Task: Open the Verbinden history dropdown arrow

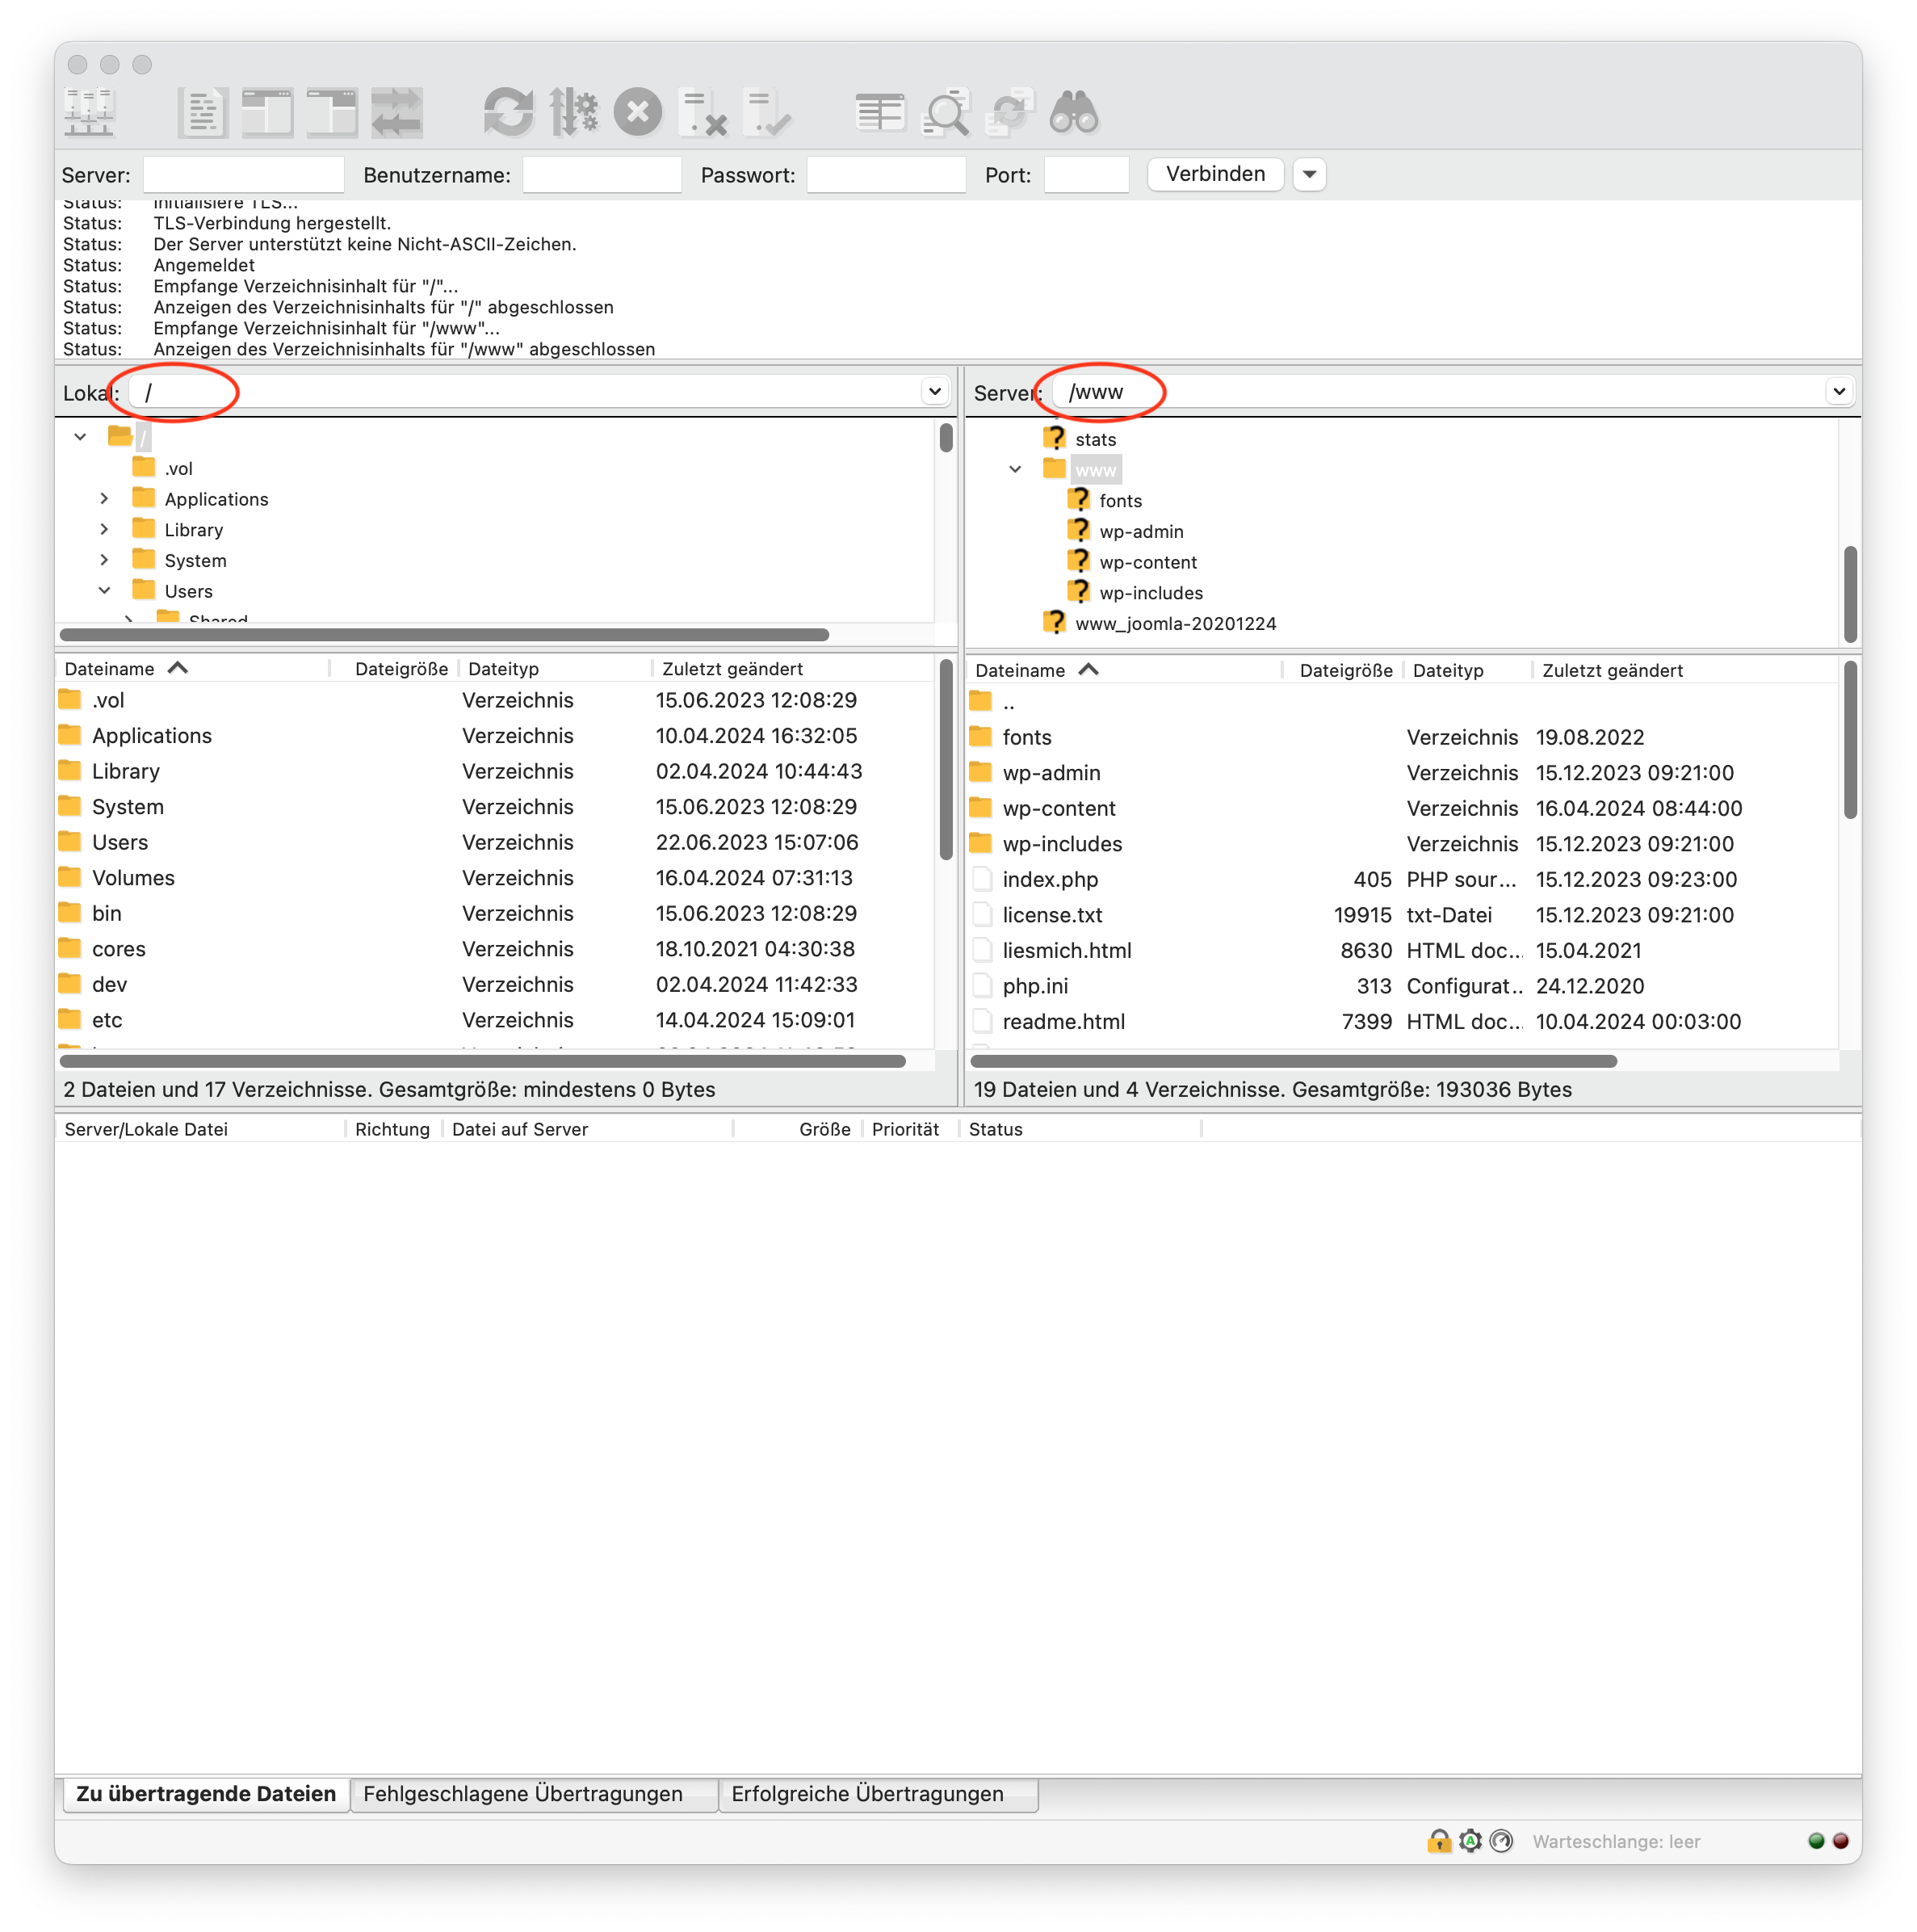Action: click(1309, 174)
